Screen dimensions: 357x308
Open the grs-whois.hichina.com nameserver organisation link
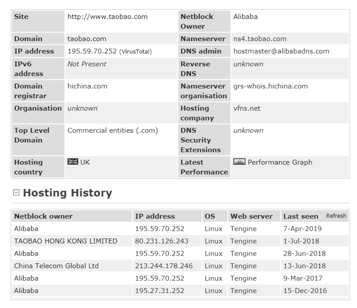(270, 86)
